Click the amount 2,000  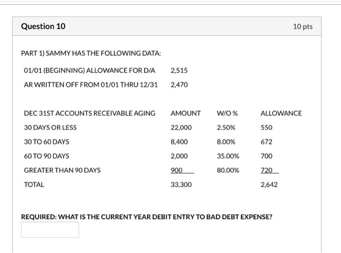[x=179, y=156]
